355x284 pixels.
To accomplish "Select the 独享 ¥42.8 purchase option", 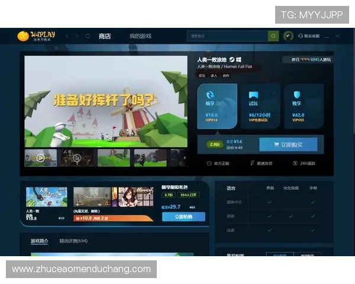I will (x=304, y=106).
